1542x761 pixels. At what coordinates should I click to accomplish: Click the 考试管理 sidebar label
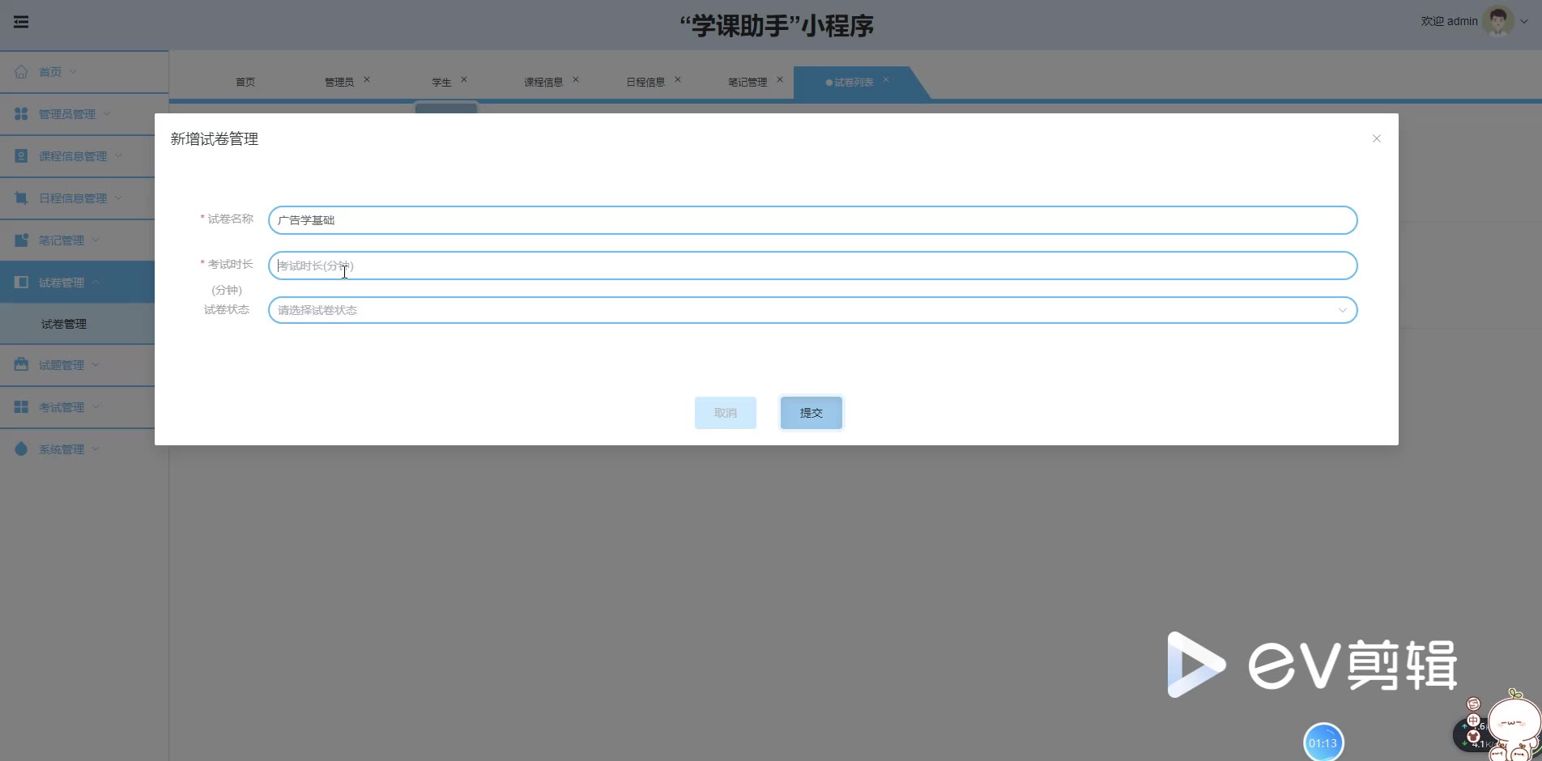pyautogui.click(x=62, y=407)
